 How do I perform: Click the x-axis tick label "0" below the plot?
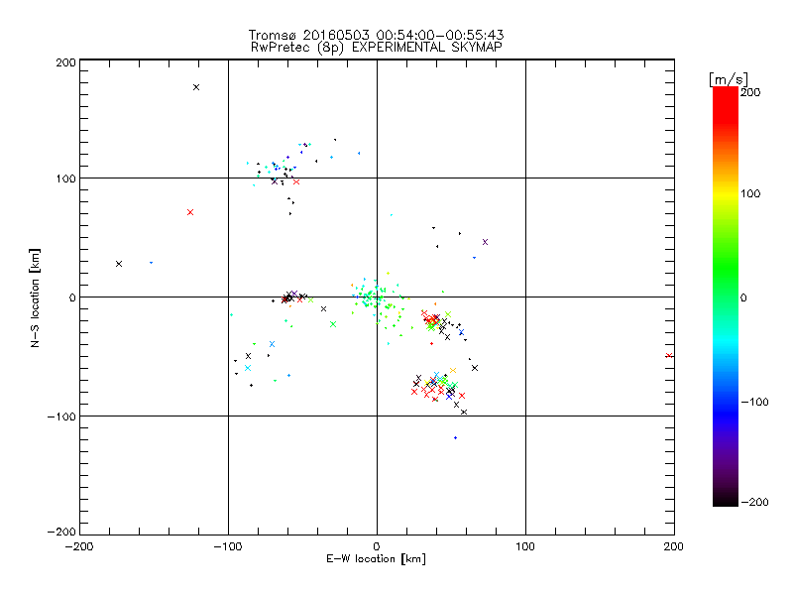coord(377,547)
